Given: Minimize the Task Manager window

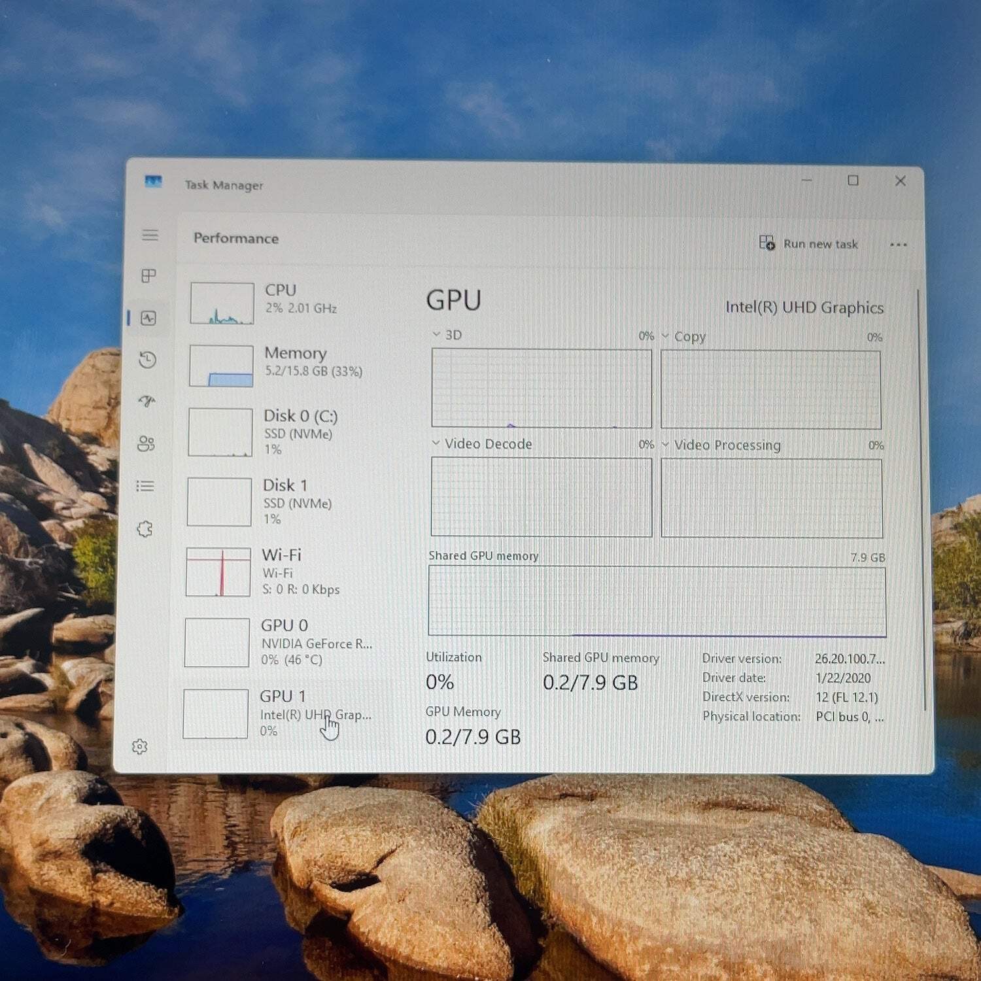Looking at the screenshot, I should [x=807, y=180].
